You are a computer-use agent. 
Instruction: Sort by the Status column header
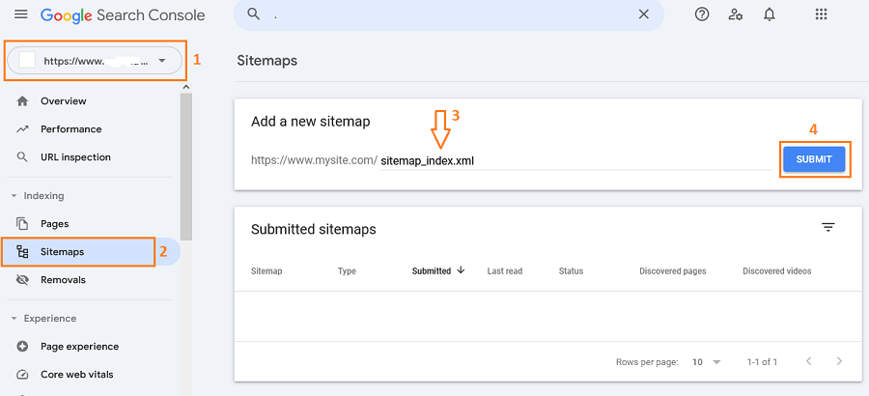pyautogui.click(x=572, y=271)
